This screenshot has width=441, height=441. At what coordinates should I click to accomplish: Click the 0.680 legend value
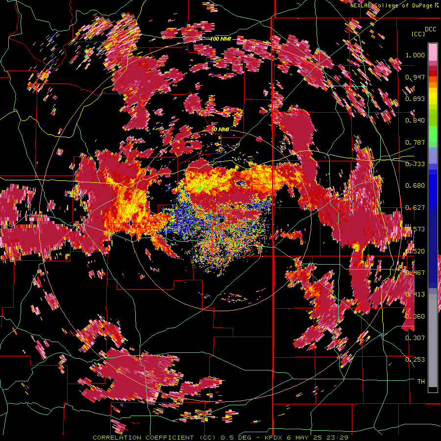point(415,186)
